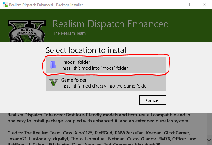
Task: Click the description paragraph about lore-friendly models
Action: [x=99, y=118]
